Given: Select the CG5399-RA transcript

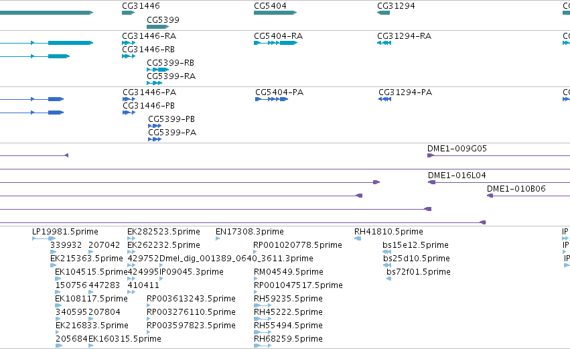Looking at the screenshot, I should (x=155, y=83).
